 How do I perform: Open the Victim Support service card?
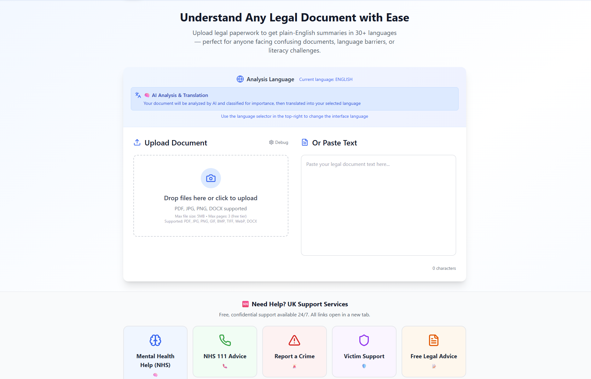(364, 352)
